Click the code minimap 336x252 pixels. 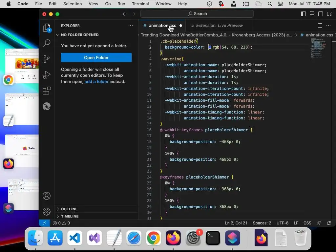318,48
